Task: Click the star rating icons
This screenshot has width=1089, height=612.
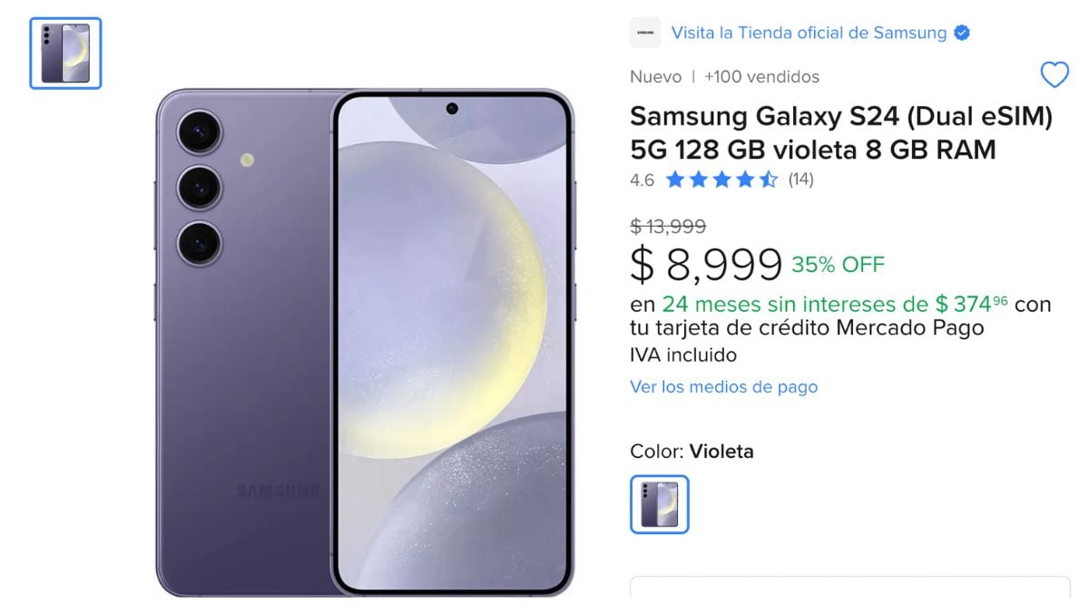Action: coord(721,180)
